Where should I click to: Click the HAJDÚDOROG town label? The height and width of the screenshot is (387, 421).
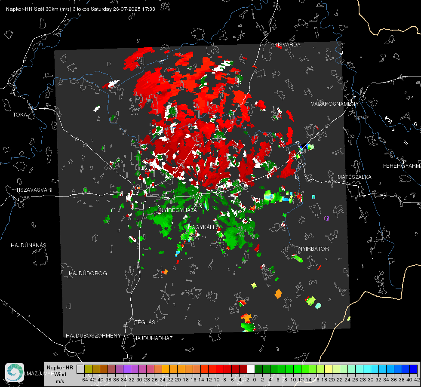pos(88,273)
